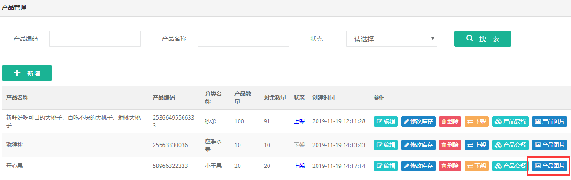Image resolution: width=571 pixels, height=180 pixels.
Task: Focus the 产品编码 input field
Action: coord(95,39)
